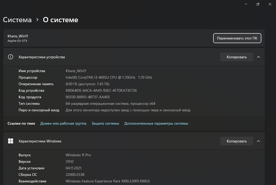Select the Процессор label
Viewport: 276px width, 185px height.
click(x=28, y=77)
